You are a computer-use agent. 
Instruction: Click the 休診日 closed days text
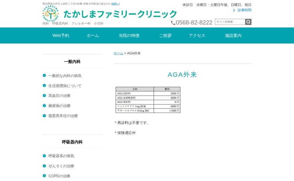[217, 5]
